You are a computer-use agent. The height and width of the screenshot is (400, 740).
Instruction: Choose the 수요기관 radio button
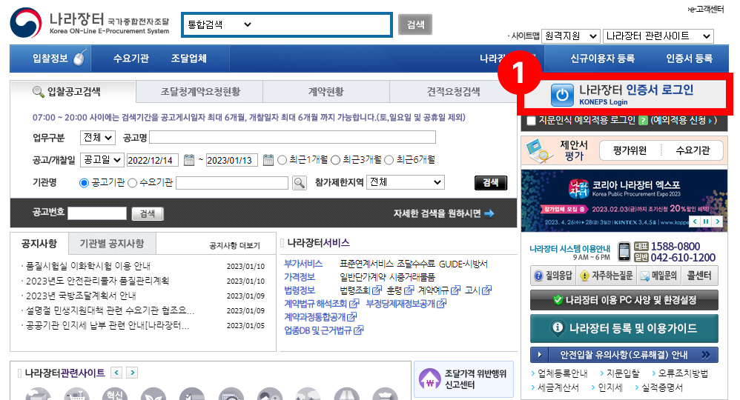pyautogui.click(x=133, y=182)
